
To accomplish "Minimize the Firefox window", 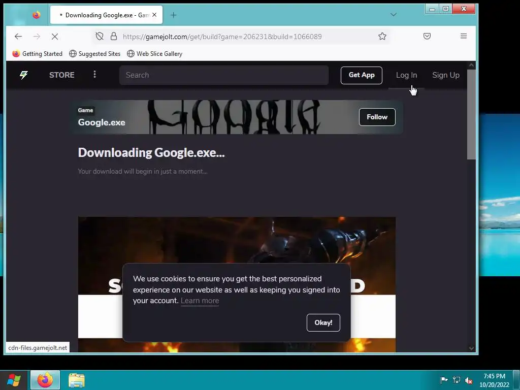I will point(432,9).
